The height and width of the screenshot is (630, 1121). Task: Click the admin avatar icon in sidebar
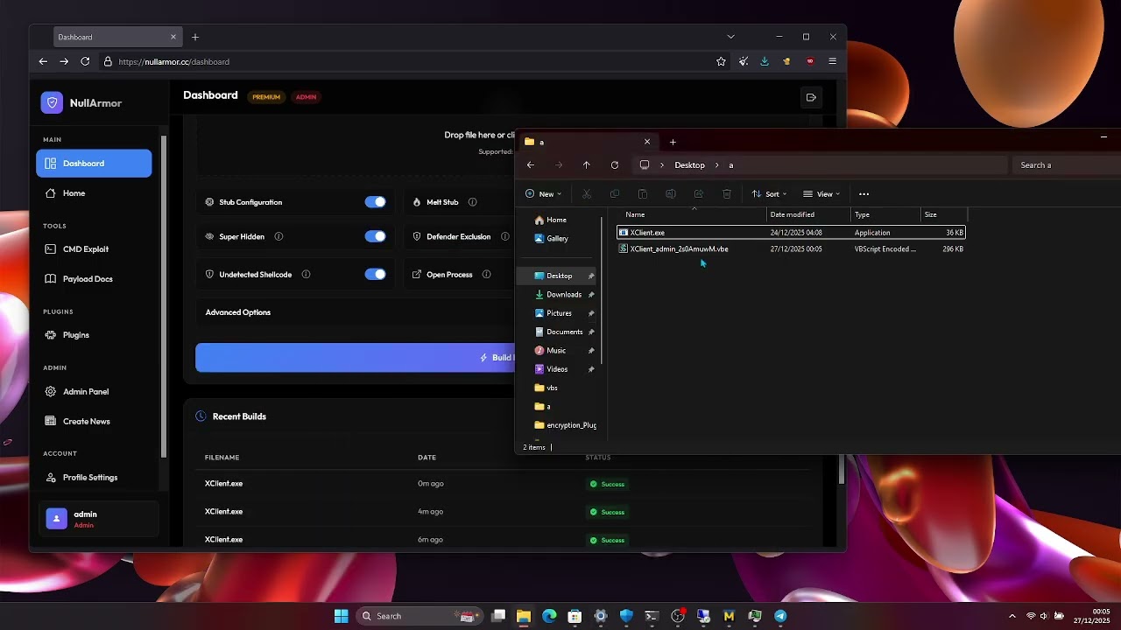coord(56,519)
